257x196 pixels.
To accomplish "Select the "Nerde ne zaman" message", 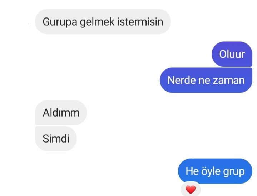I will 206,80.
